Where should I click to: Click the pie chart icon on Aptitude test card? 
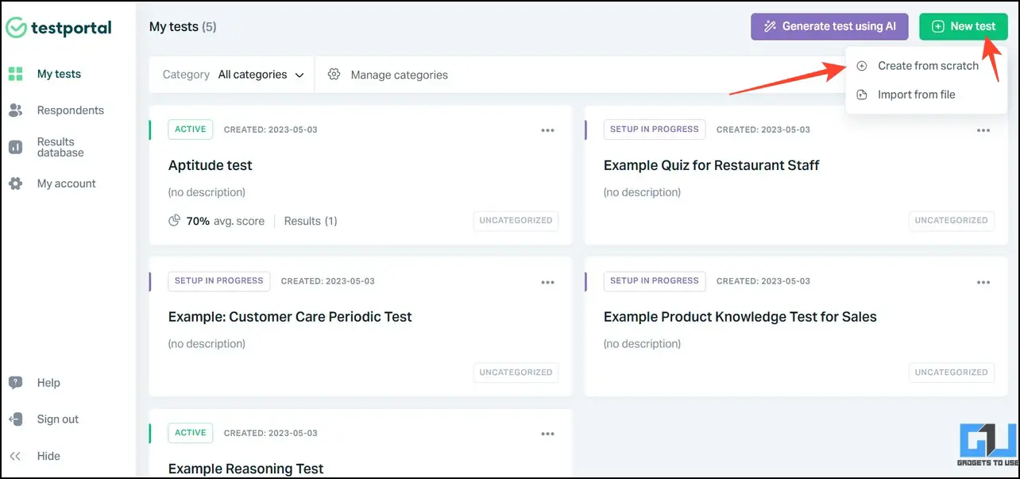point(175,221)
